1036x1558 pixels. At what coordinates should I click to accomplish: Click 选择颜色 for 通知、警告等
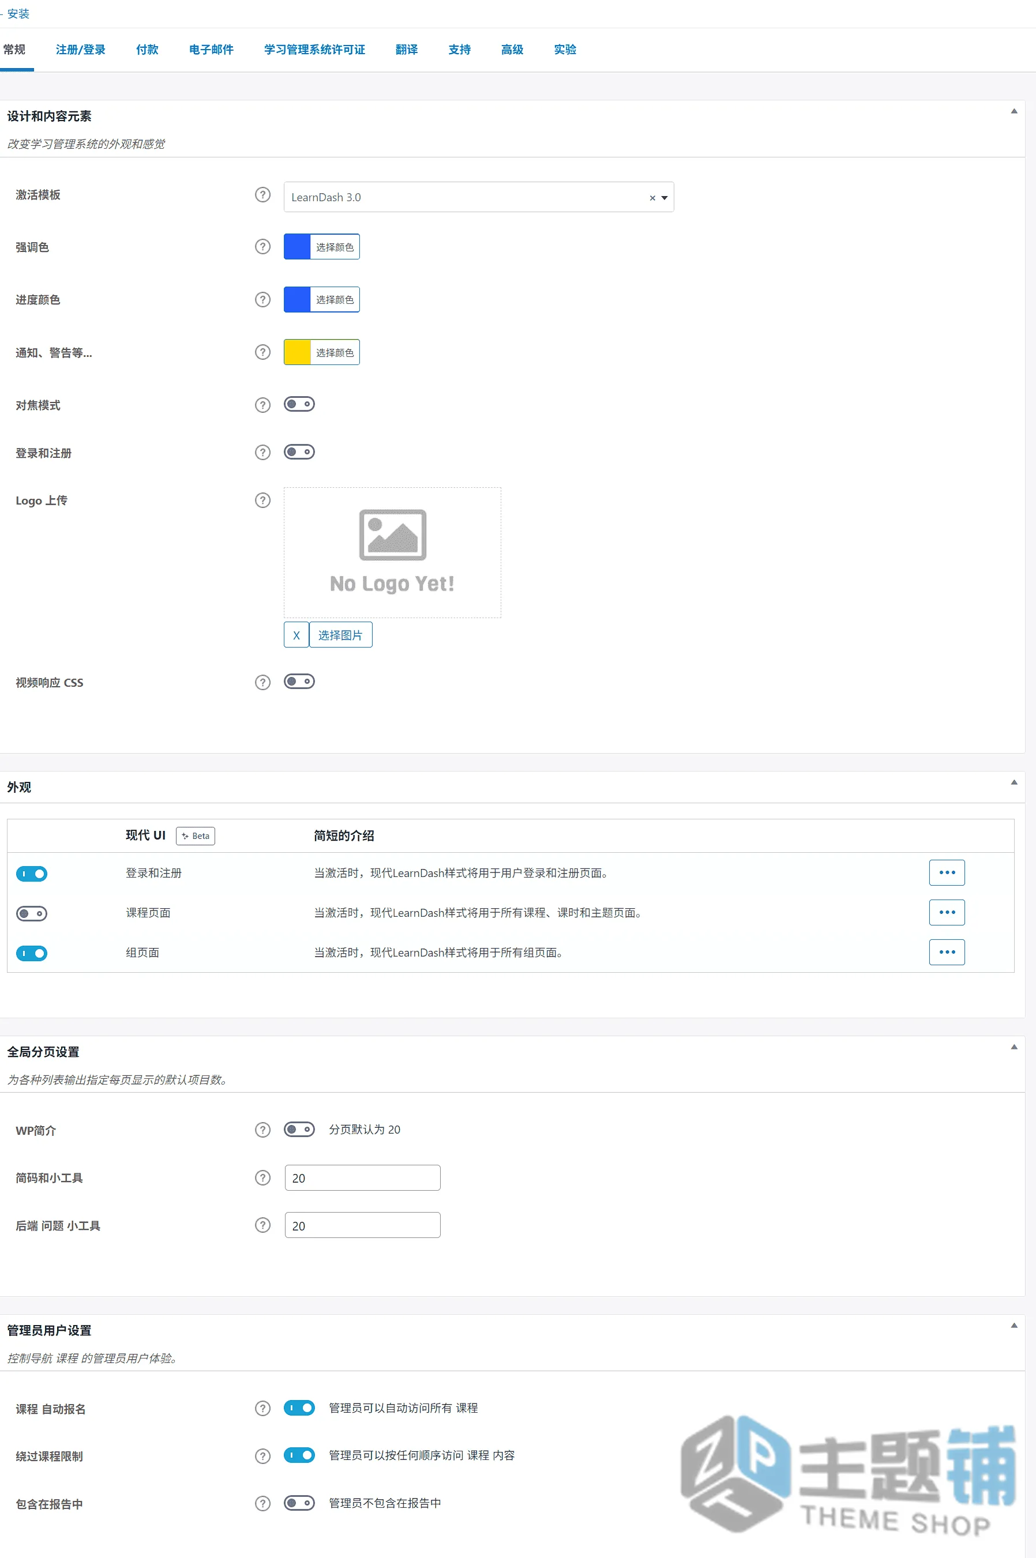tap(335, 353)
